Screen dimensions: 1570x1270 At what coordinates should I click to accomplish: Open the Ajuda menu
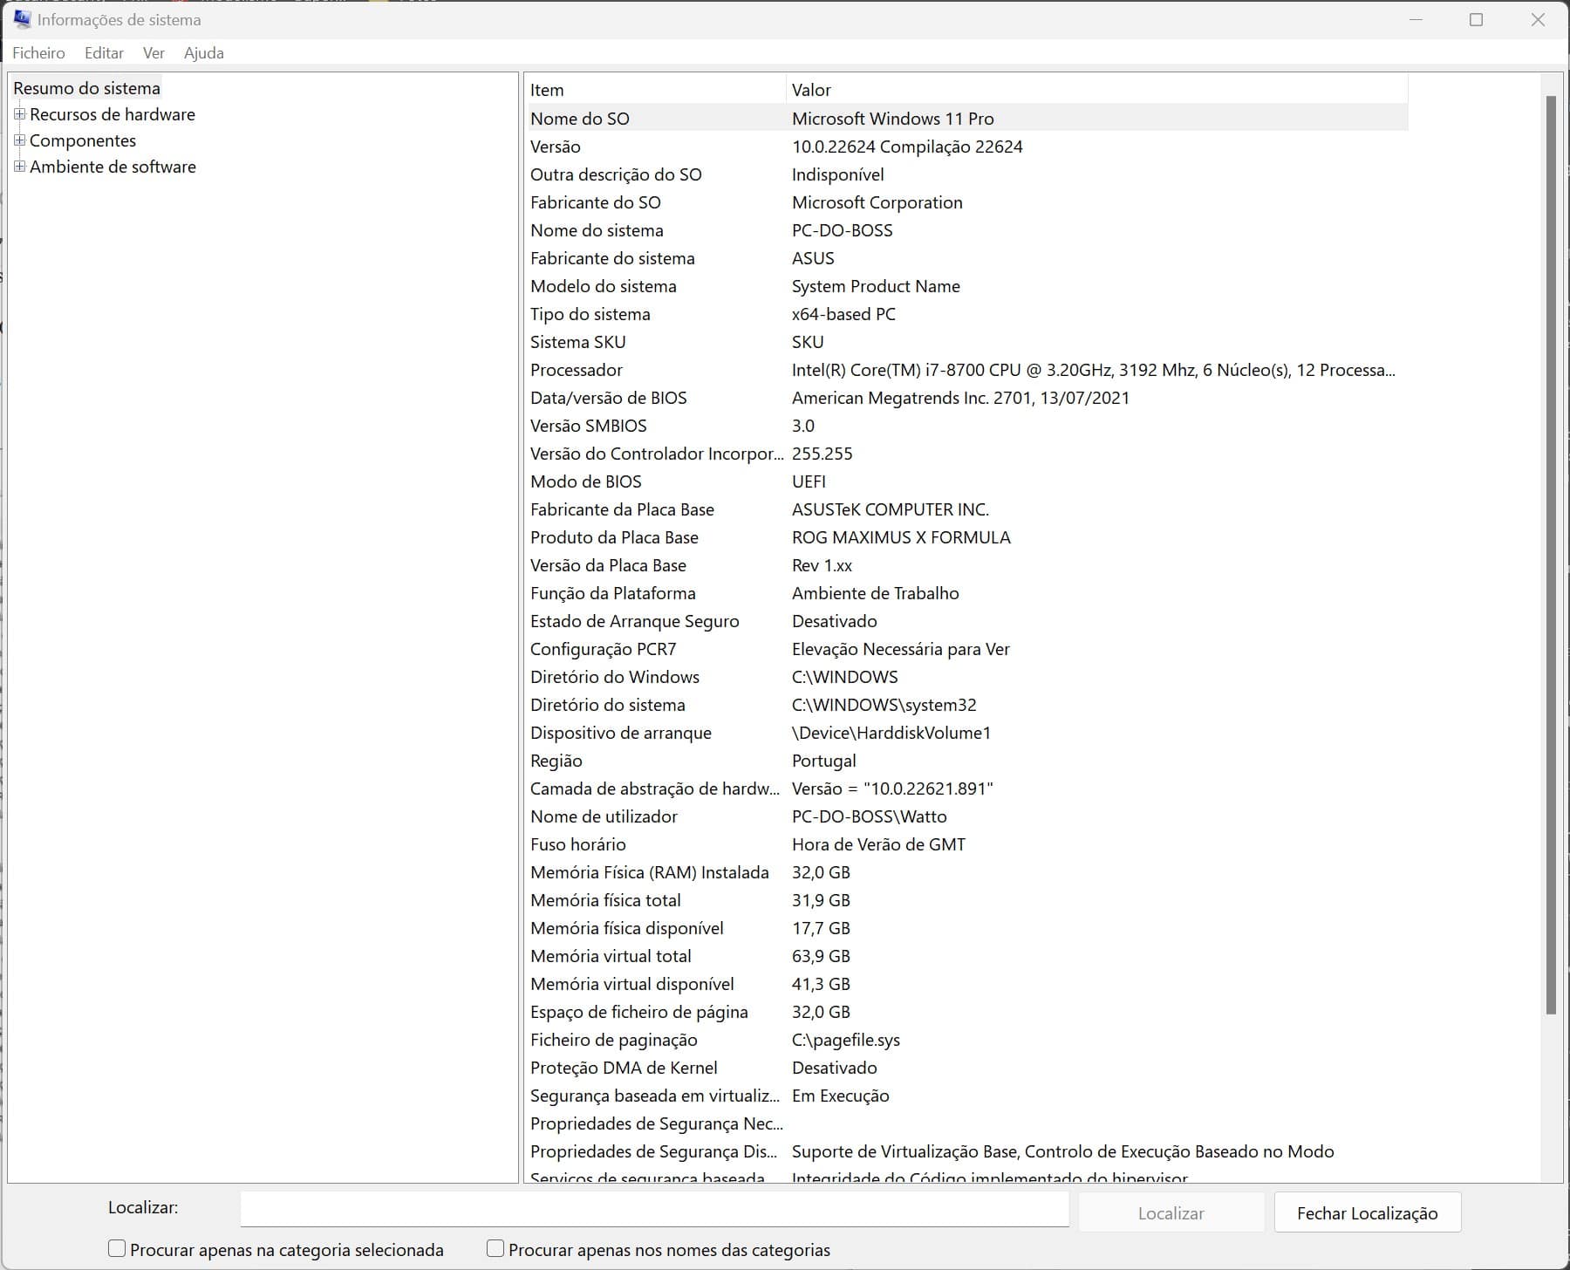coord(203,53)
